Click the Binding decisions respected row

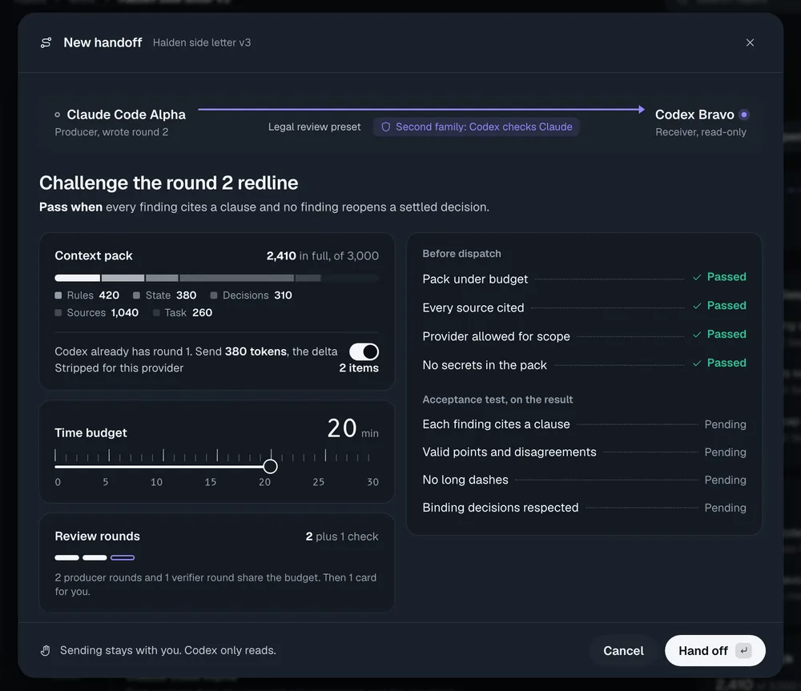click(584, 508)
